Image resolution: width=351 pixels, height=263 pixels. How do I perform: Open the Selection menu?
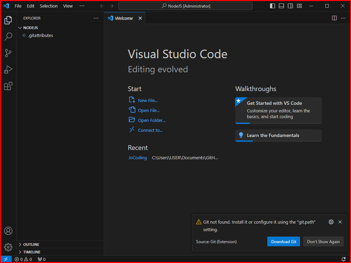point(49,6)
